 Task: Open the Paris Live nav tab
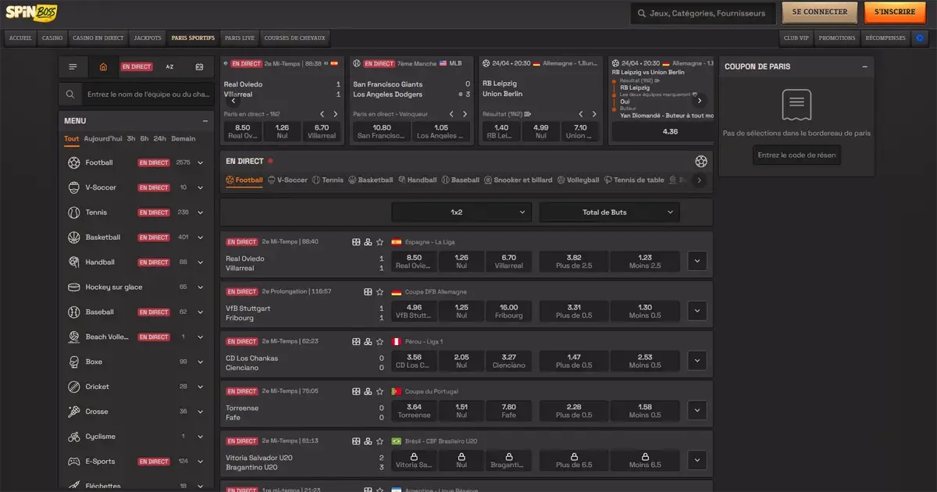point(240,37)
